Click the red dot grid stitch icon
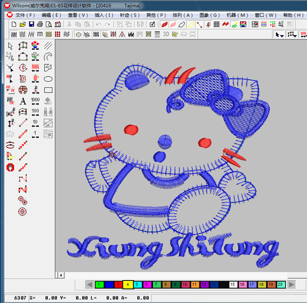The height and width of the screenshot is (303, 307). [57, 34]
